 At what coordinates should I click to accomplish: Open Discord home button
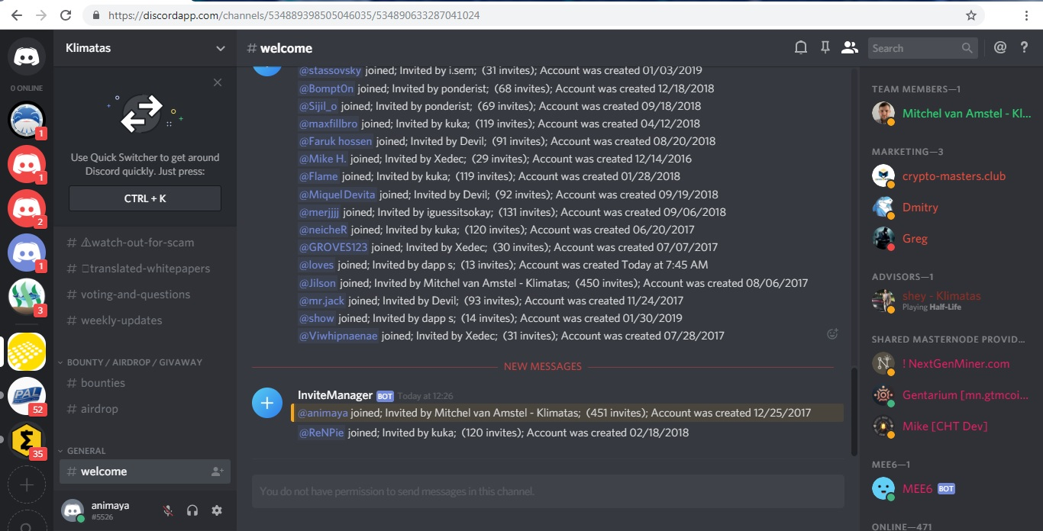pos(27,56)
